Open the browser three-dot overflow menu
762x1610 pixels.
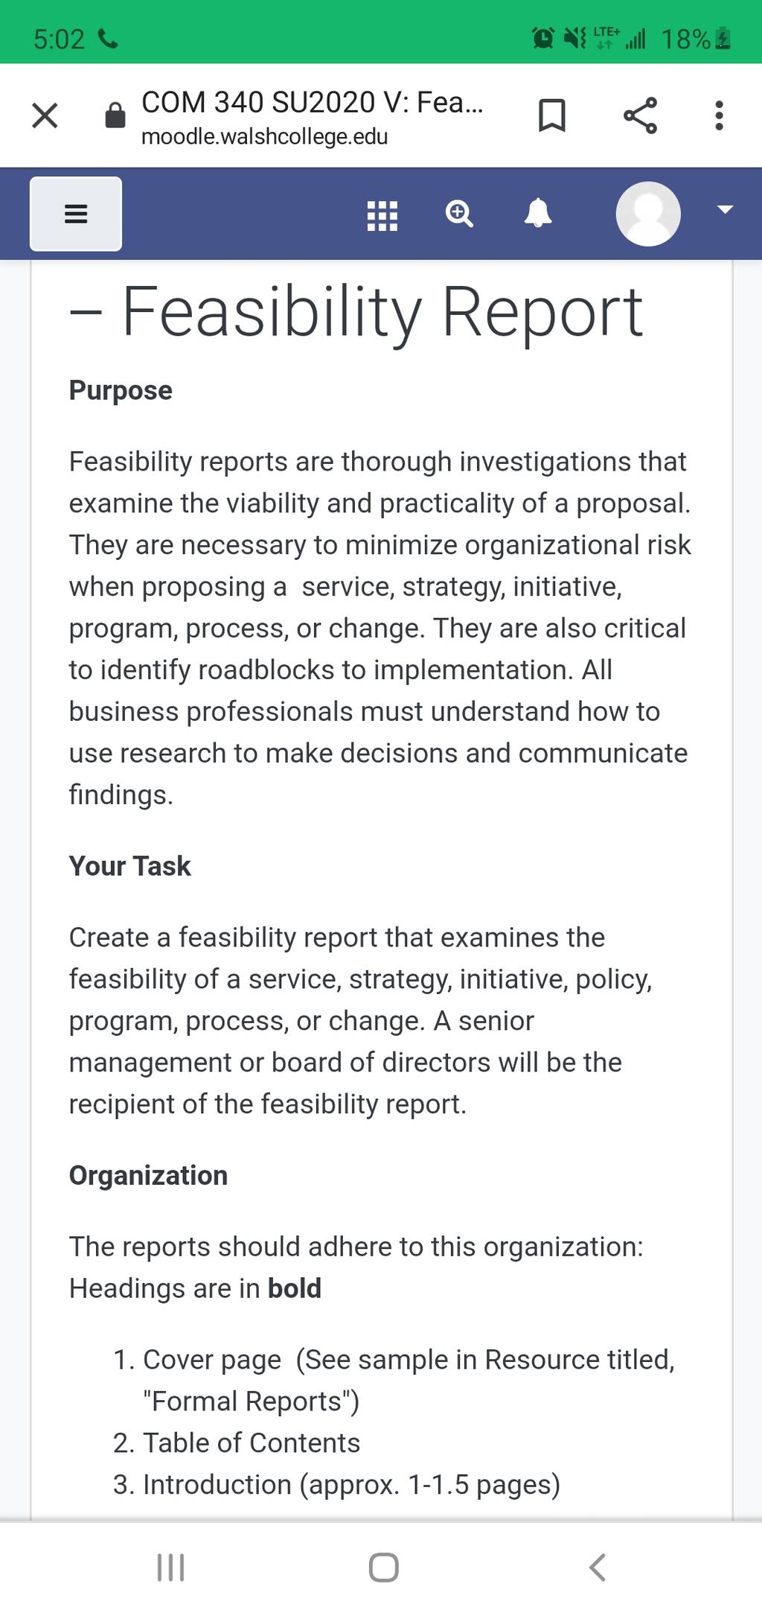tap(719, 115)
